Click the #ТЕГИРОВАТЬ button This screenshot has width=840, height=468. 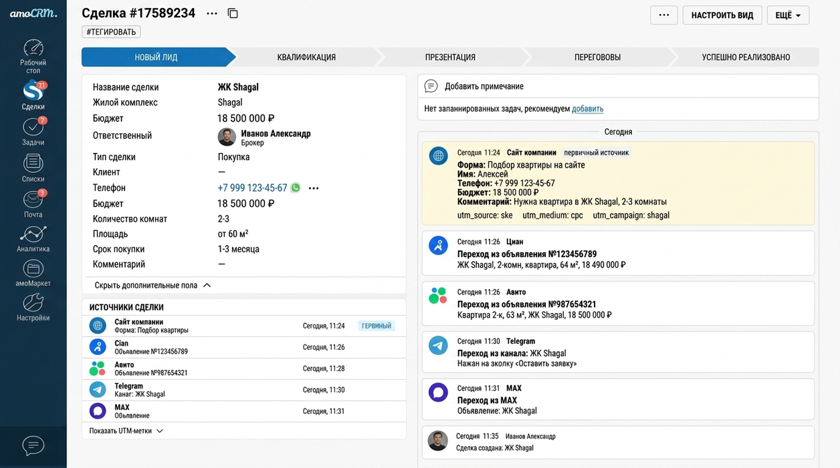click(x=111, y=31)
